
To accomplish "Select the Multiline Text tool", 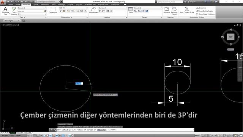I will (x=5, y=11).
